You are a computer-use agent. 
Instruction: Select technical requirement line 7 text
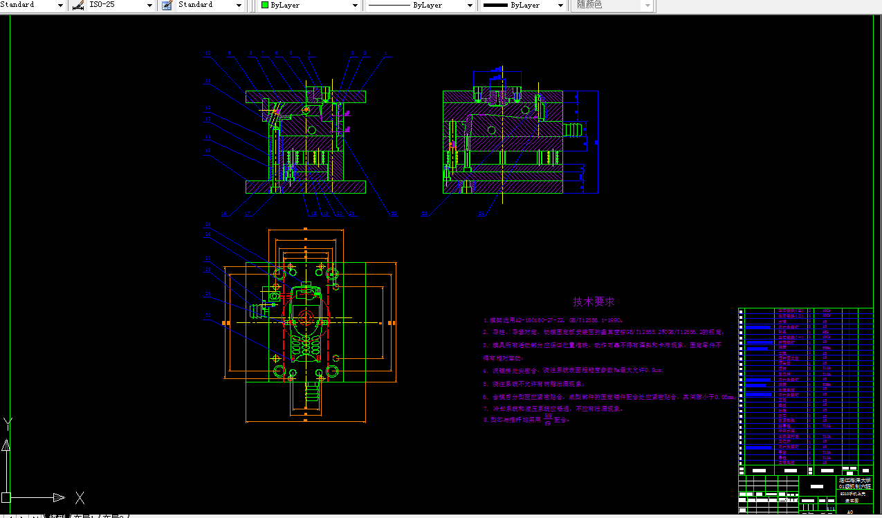(553, 408)
